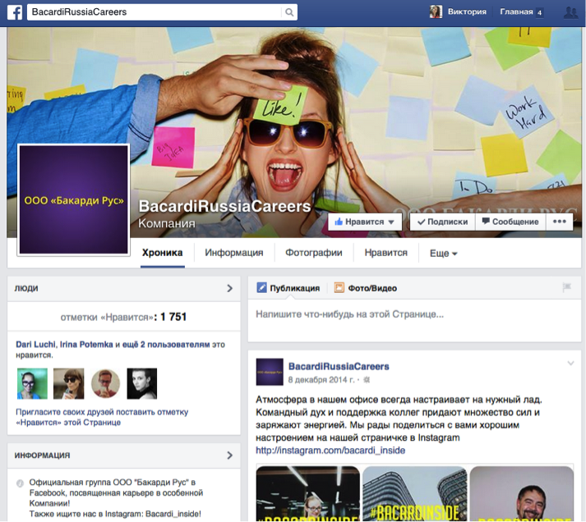Open the black-and-white friend avatar
The height and width of the screenshot is (522, 586).
(x=141, y=383)
